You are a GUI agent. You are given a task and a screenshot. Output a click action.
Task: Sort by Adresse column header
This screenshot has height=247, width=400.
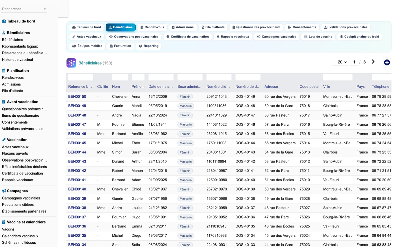coord(271,86)
